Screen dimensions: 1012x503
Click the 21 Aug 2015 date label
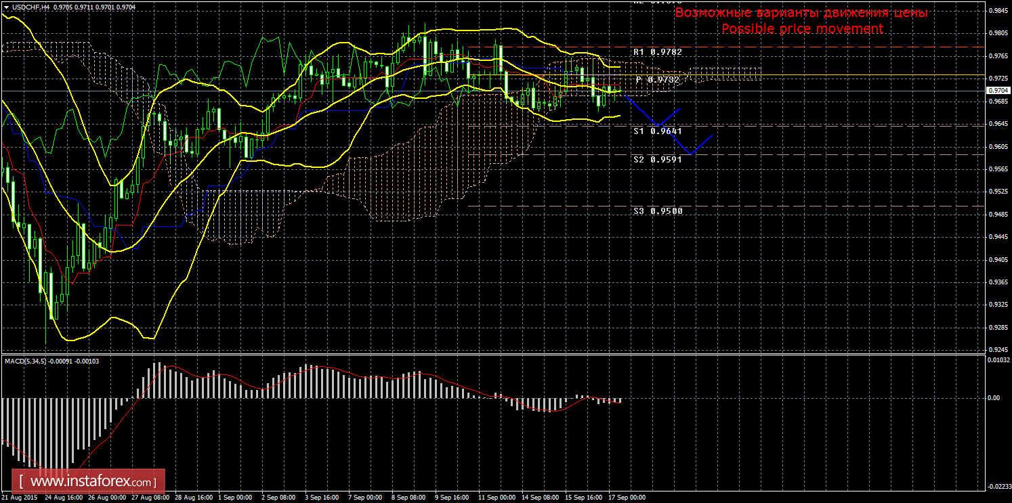click(19, 498)
